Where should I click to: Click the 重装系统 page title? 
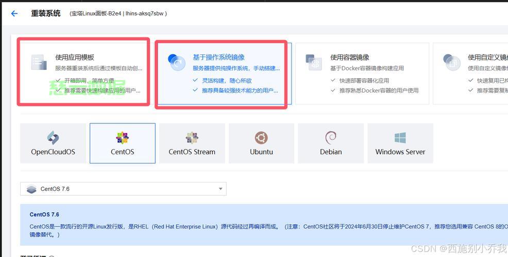click(x=46, y=13)
